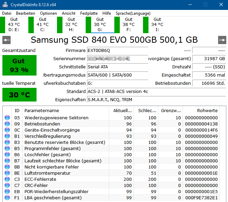This screenshot has width=228, height=202.
Task: Click the Rohwerte column header
Action: (201, 110)
